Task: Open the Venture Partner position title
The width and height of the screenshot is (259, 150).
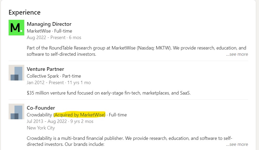Action: click(x=45, y=69)
